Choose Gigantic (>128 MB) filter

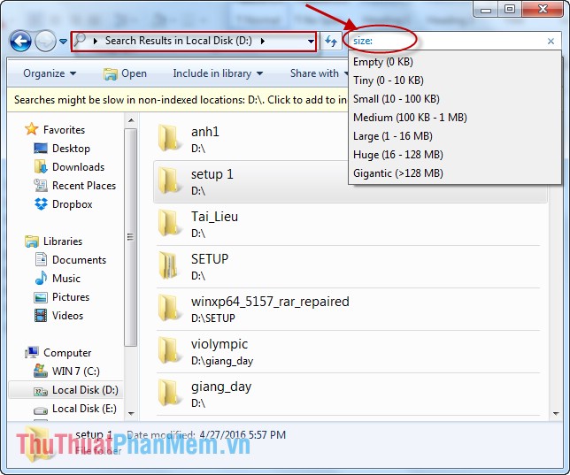point(454,173)
